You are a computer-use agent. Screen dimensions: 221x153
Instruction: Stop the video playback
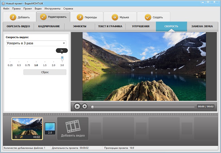click(85, 106)
